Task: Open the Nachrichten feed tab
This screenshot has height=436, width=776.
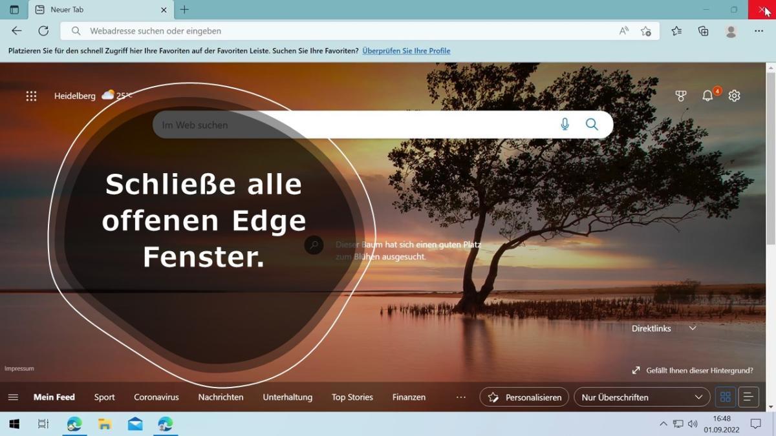Action: point(221,397)
